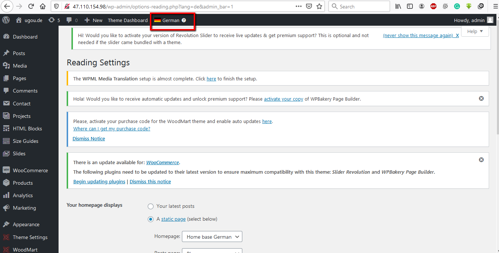
Task: Visit ugou.de site from admin bar
Action: coord(29,20)
